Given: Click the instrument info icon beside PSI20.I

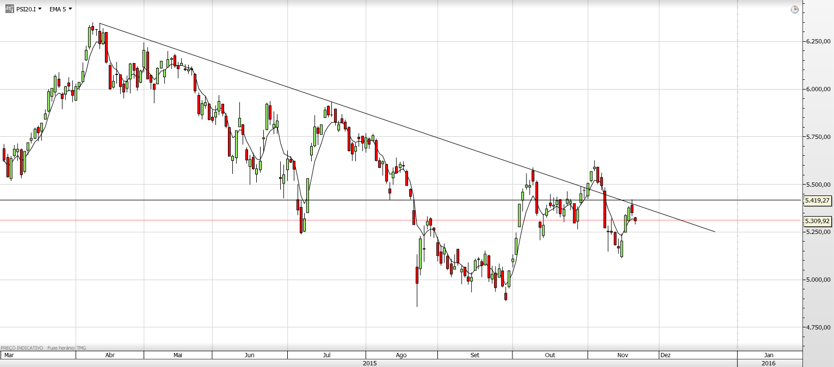Looking at the screenshot, I should click(x=9, y=9).
